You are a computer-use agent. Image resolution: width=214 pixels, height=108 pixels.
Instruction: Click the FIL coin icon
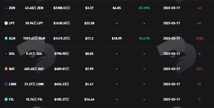6,99
